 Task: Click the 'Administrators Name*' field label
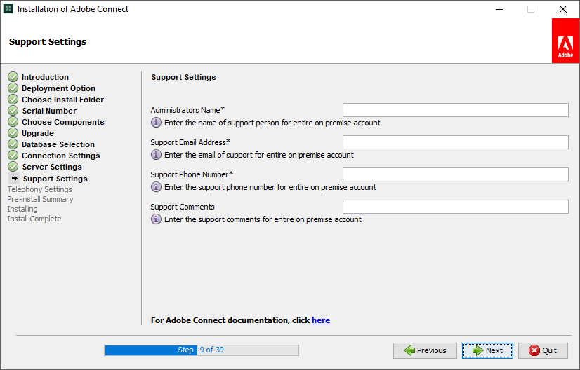(187, 110)
